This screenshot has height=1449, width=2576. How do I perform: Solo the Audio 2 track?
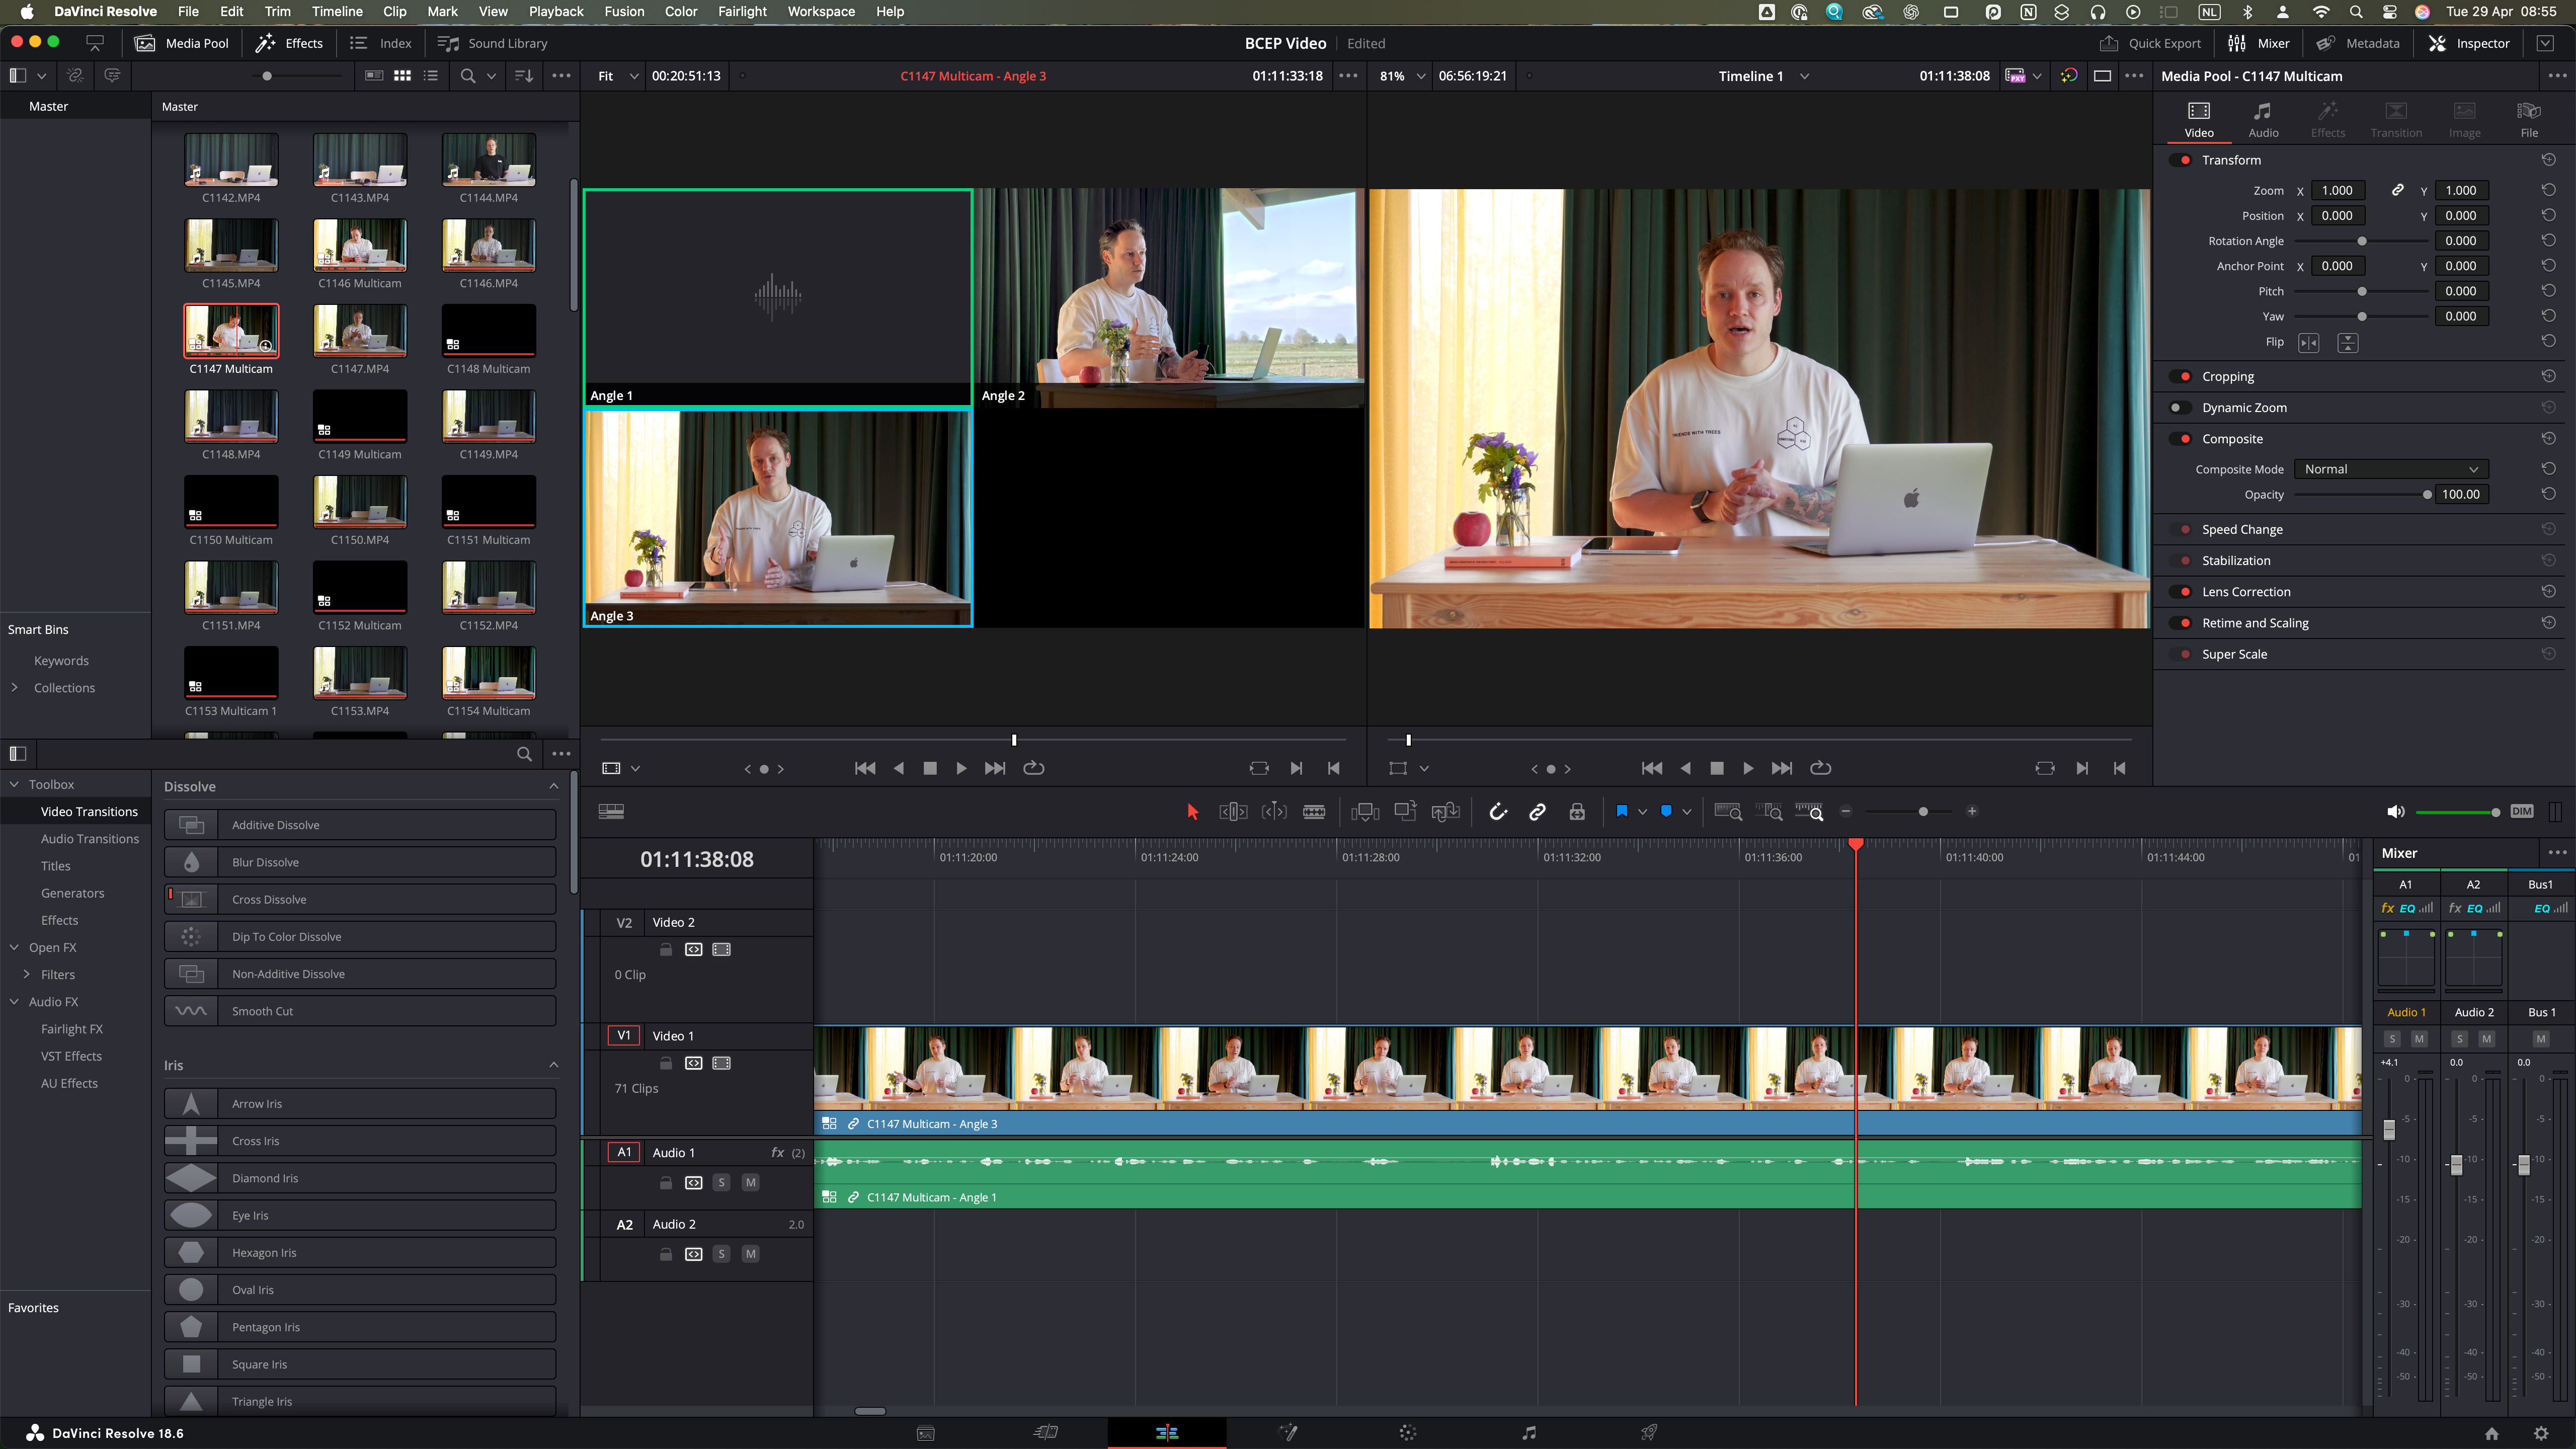pos(721,1254)
